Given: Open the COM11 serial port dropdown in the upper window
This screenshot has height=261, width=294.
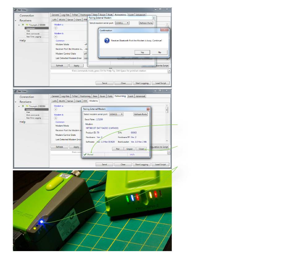Looking at the screenshot, I should click(122, 23).
